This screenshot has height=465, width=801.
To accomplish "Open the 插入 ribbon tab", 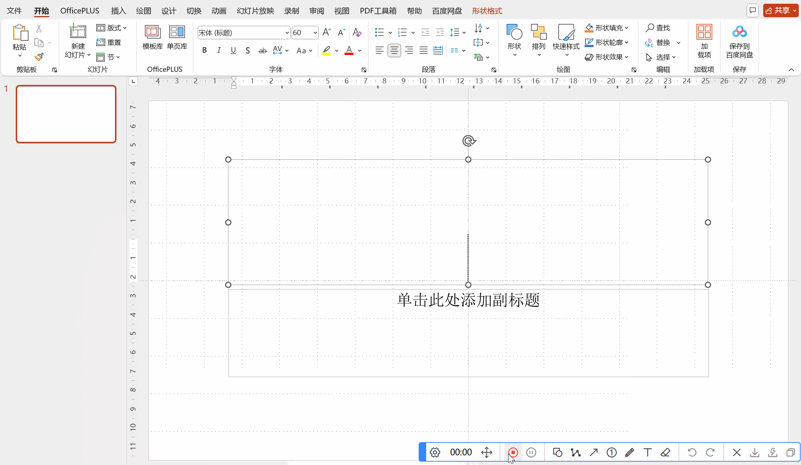I will tap(118, 11).
